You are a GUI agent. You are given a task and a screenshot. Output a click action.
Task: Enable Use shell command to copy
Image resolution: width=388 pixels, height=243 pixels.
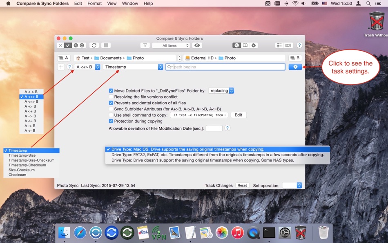point(111,115)
